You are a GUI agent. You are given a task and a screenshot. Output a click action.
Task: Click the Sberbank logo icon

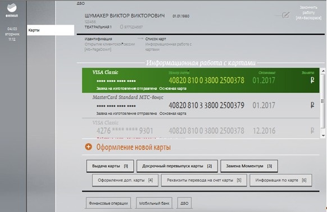(12, 8)
